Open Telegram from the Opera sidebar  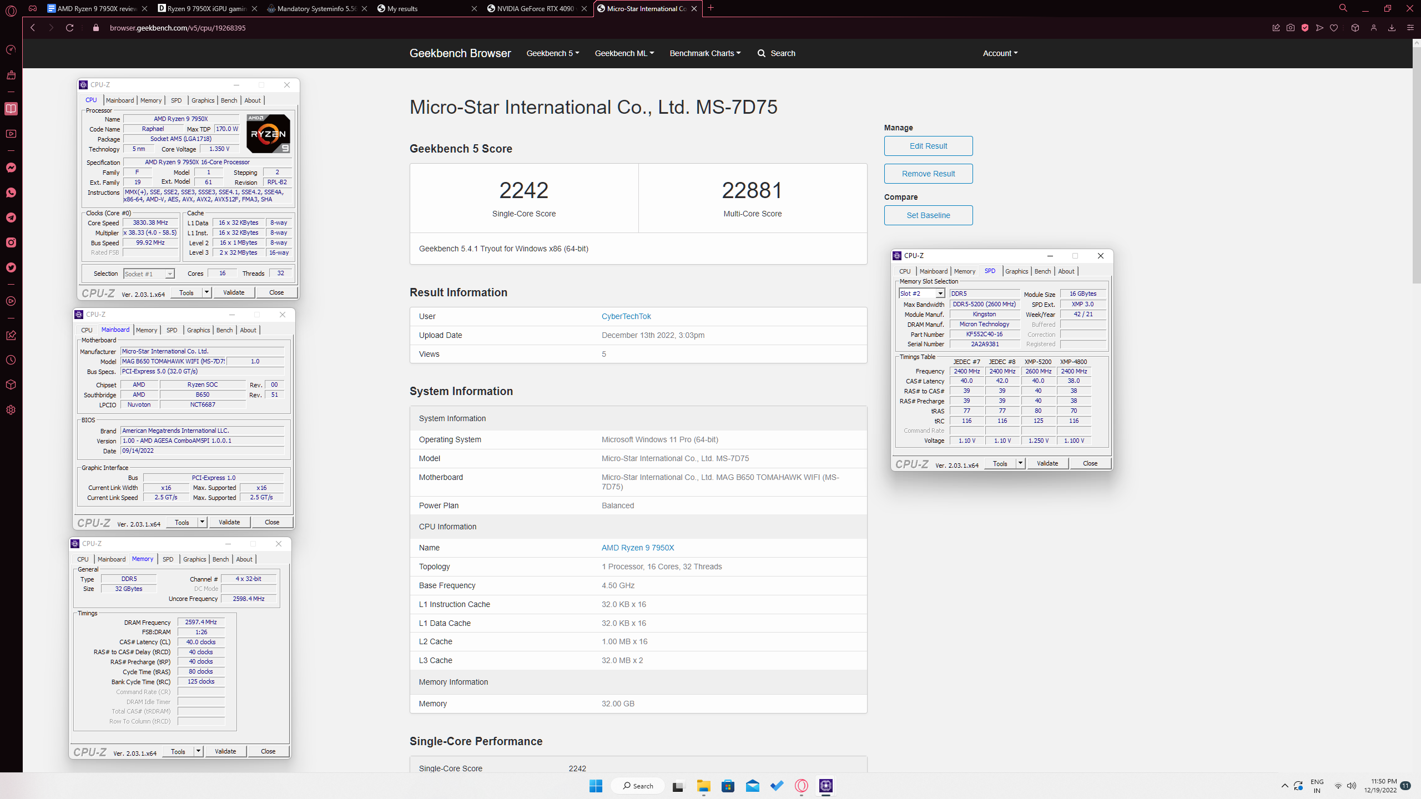[11, 218]
